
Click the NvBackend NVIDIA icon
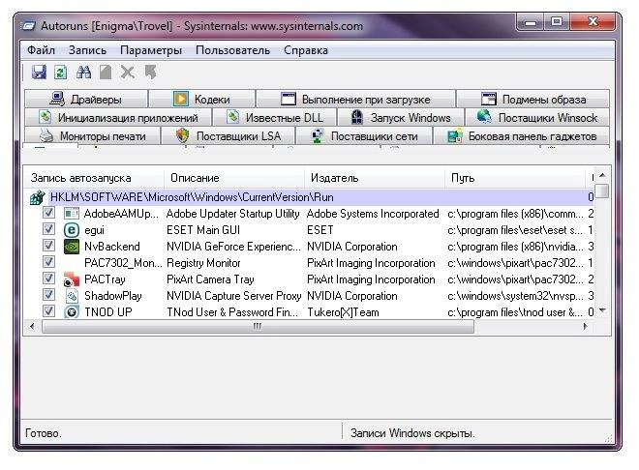(72, 247)
